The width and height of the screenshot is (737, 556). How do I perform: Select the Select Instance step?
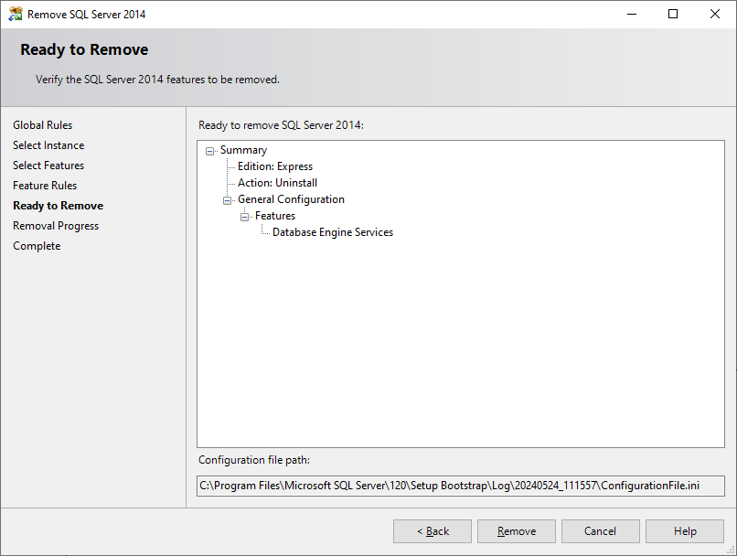(x=48, y=144)
